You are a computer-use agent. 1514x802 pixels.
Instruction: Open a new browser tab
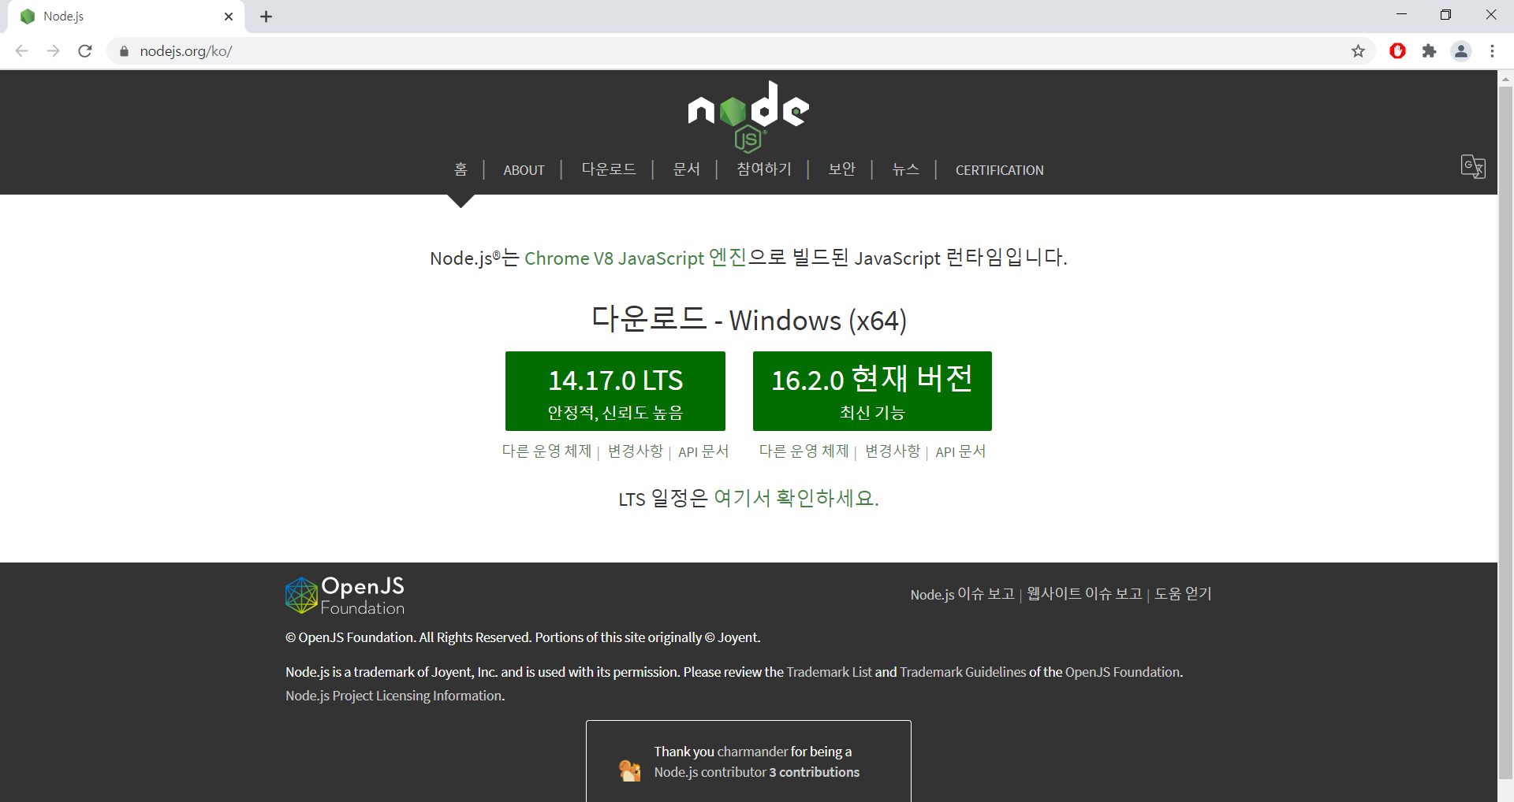[267, 17]
